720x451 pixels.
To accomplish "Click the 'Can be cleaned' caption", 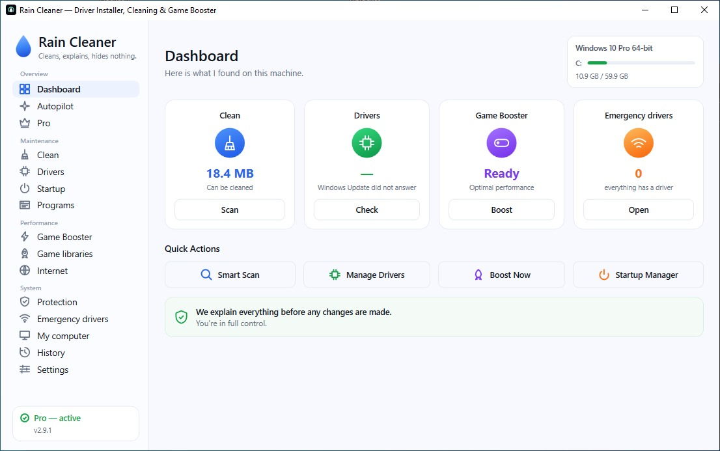I will [230, 187].
